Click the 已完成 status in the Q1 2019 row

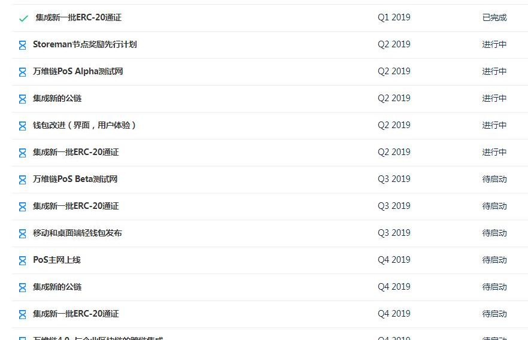tap(494, 17)
